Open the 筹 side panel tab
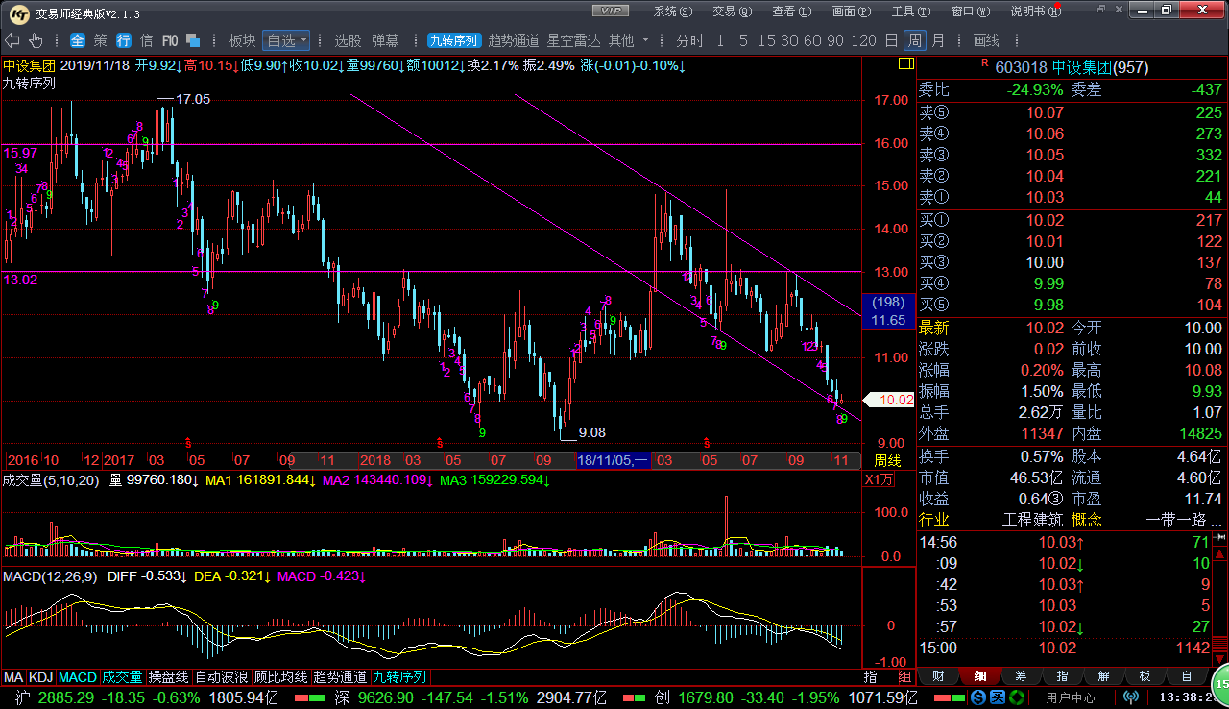 point(1021,676)
